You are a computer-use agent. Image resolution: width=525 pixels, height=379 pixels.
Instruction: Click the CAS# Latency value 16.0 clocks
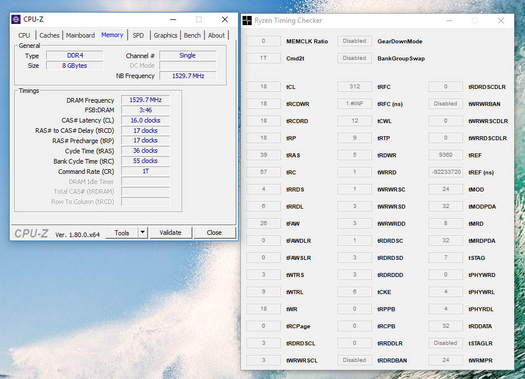145,120
